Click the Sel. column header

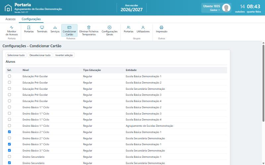click(x=9, y=70)
